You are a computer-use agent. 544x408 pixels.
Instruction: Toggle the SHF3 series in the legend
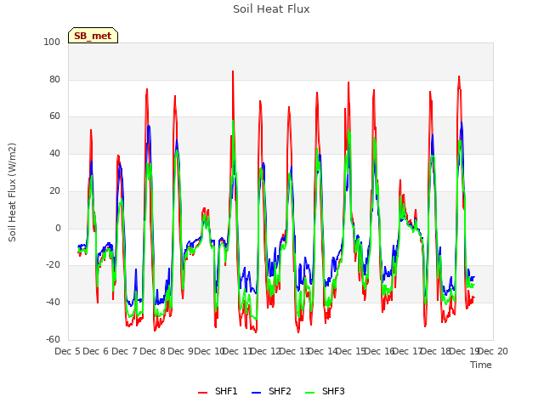coord(325,391)
